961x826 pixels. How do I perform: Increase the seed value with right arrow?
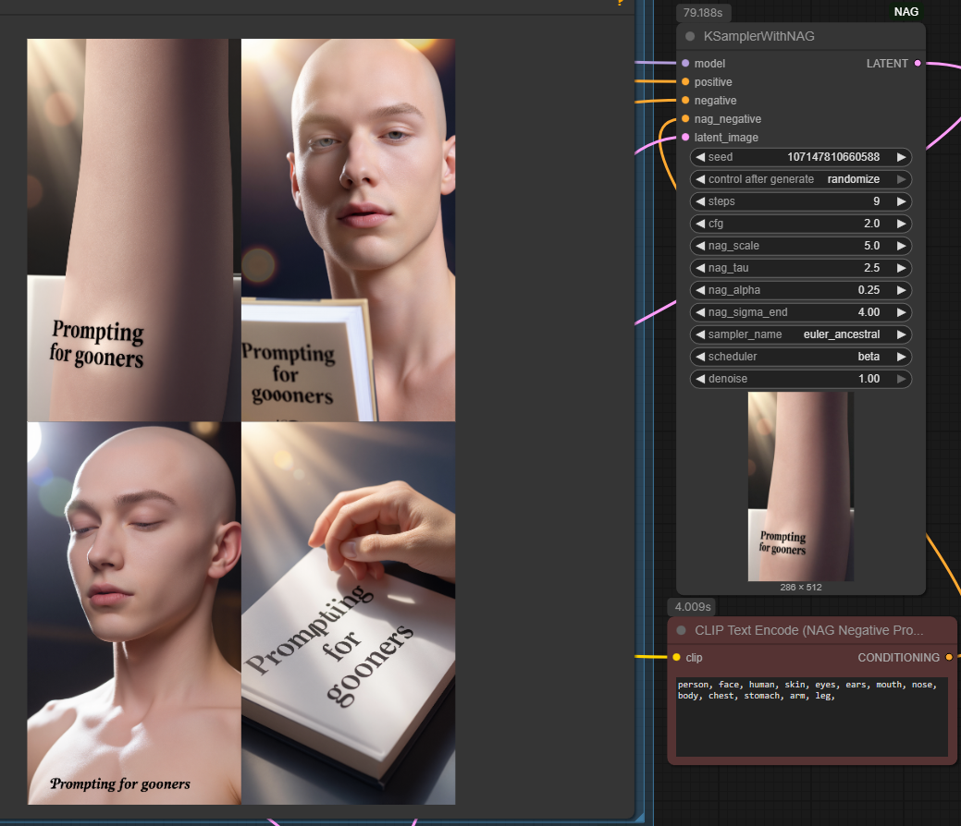coord(902,157)
